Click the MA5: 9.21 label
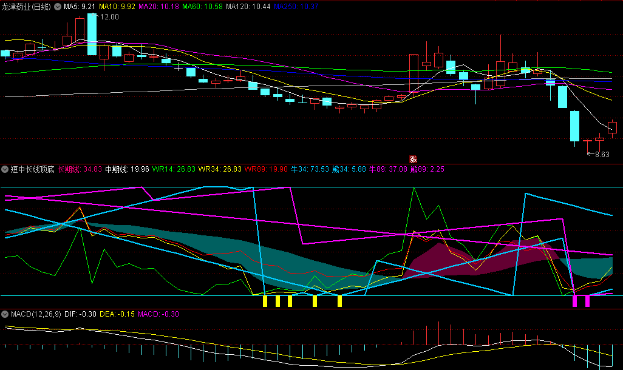 80,7
